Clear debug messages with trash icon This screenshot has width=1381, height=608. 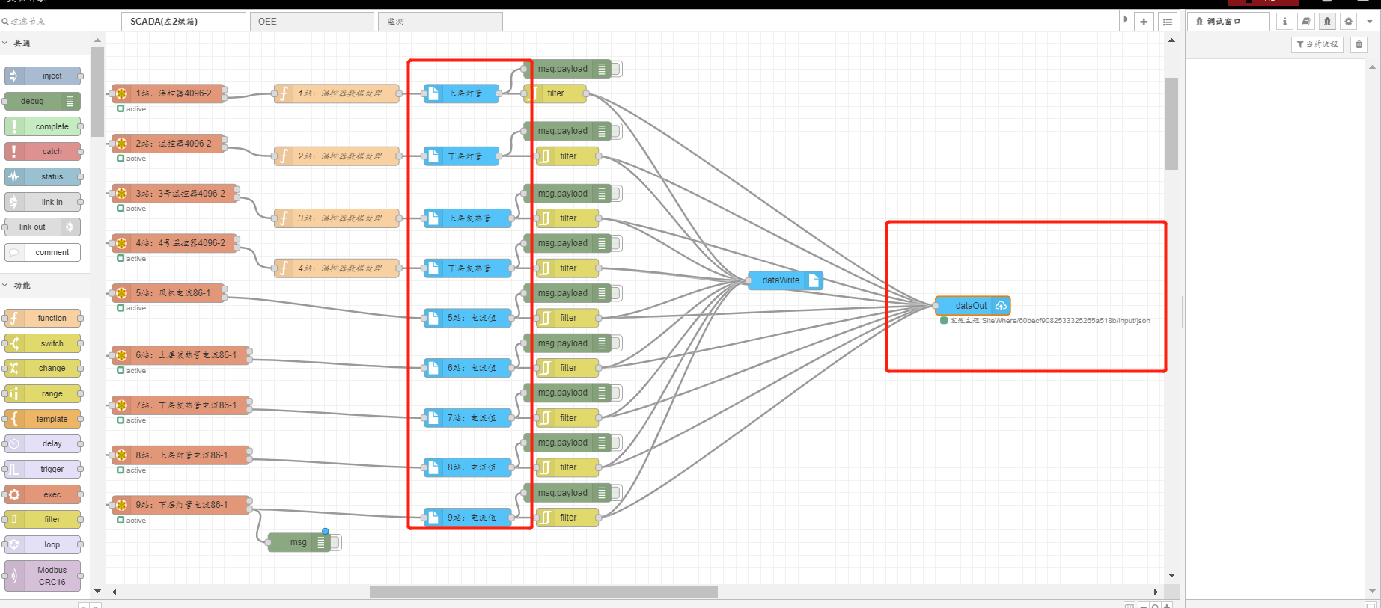click(x=1359, y=45)
